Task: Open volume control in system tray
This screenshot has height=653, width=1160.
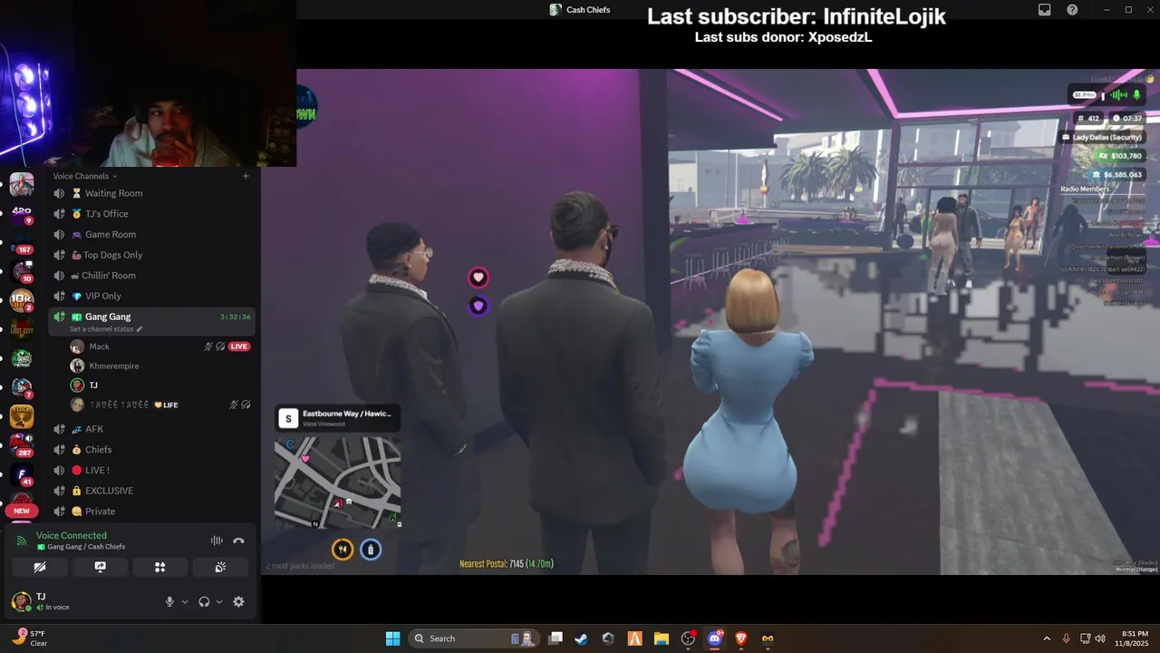Action: point(1100,638)
